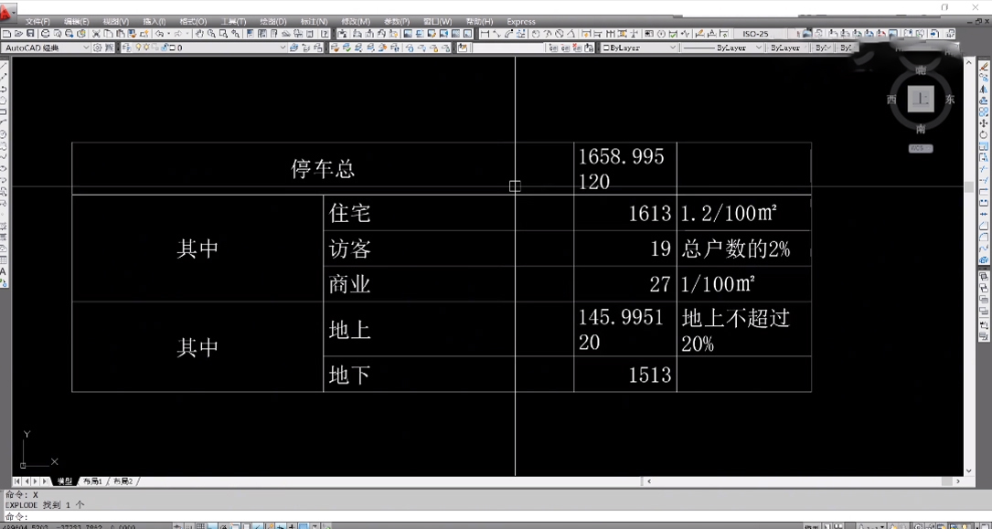
Task: Open the 文件(F) menu
Action: pyautogui.click(x=37, y=22)
